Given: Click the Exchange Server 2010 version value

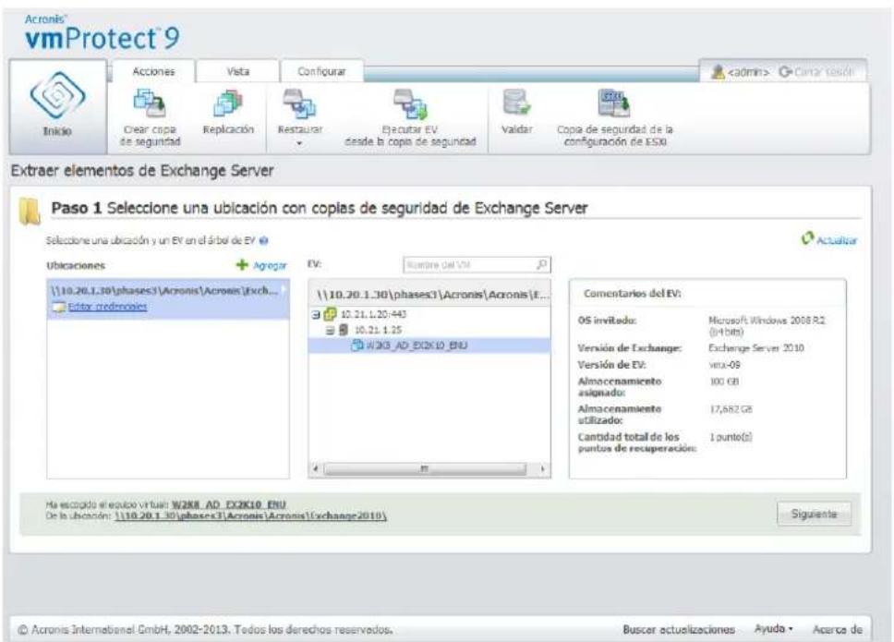Looking at the screenshot, I should (756, 348).
